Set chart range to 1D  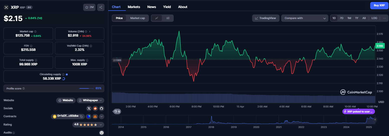point(334,18)
